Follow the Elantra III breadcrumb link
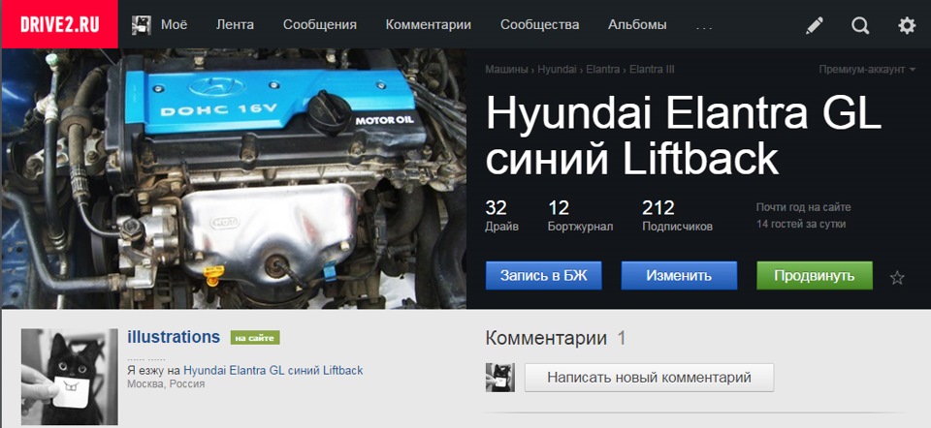931x428 pixels. click(x=652, y=70)
